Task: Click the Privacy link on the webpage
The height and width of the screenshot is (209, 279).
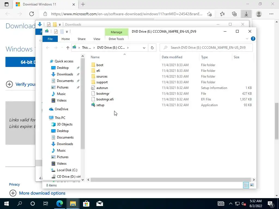Action: (x=14, y=185)
